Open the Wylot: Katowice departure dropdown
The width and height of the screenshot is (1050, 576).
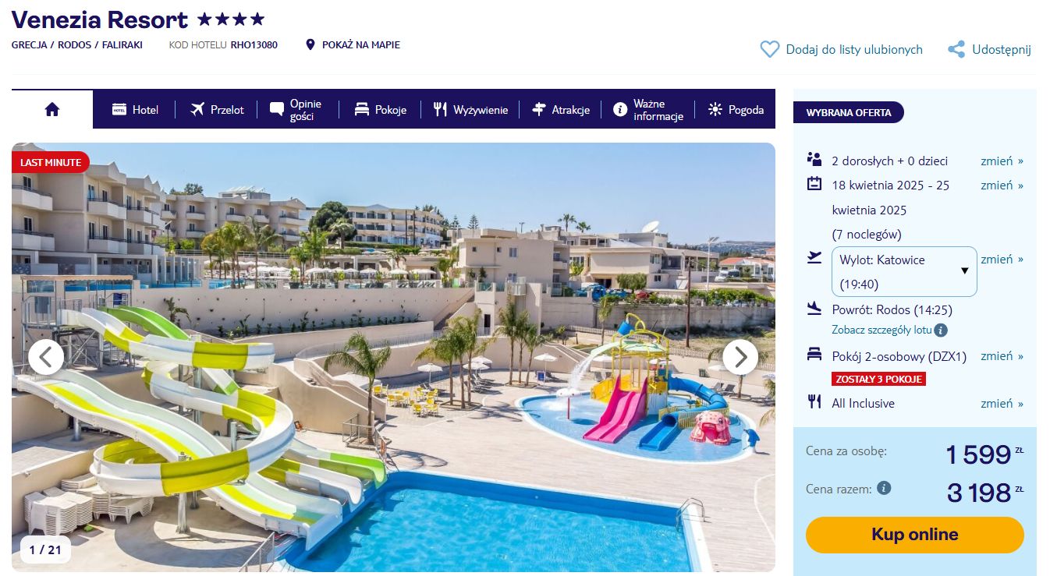[x=904, y=271]
